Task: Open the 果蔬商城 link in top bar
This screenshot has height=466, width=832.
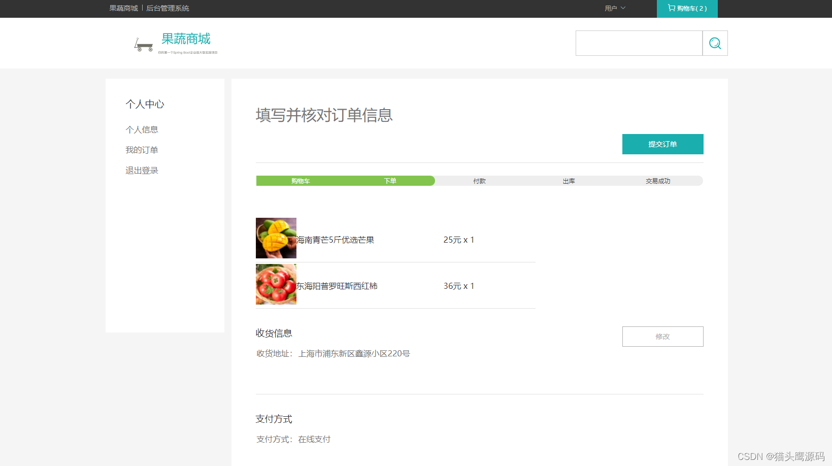Action: tap(123, 9)
